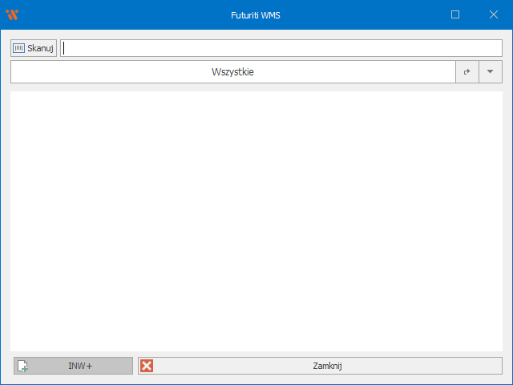Maximize the Futuriti WMS window
Image resolution: width=513 pixels, height=385 pixels.
455,14
